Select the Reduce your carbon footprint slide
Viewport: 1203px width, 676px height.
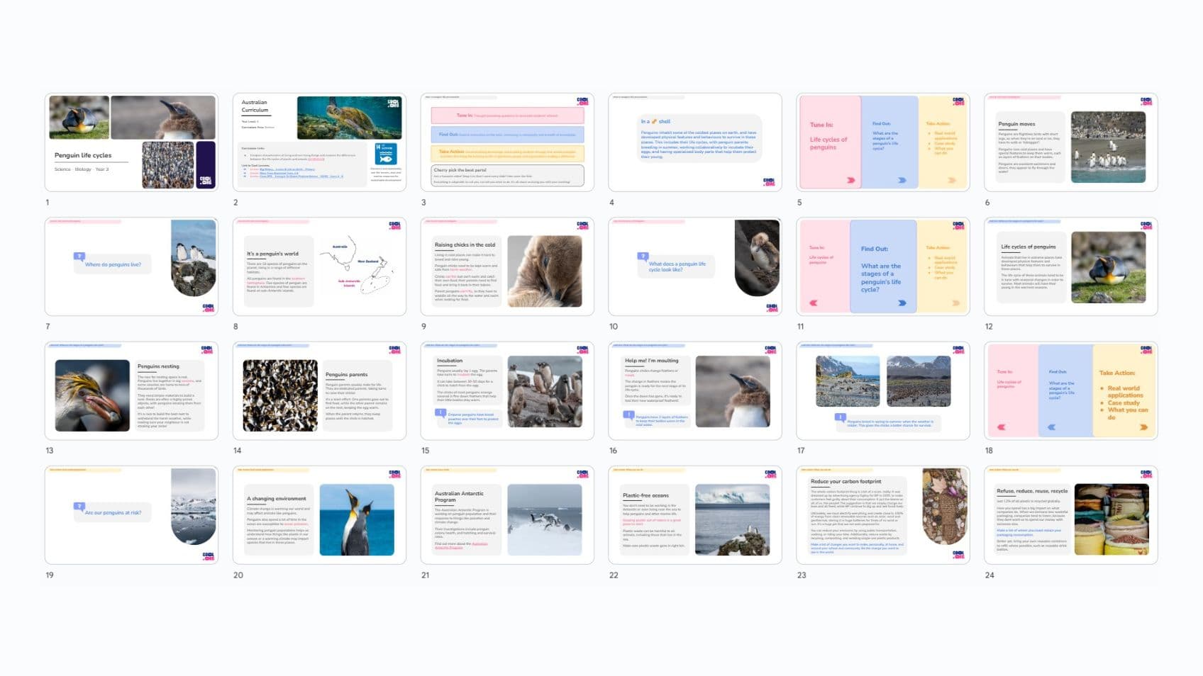click(x=882, y=515)
